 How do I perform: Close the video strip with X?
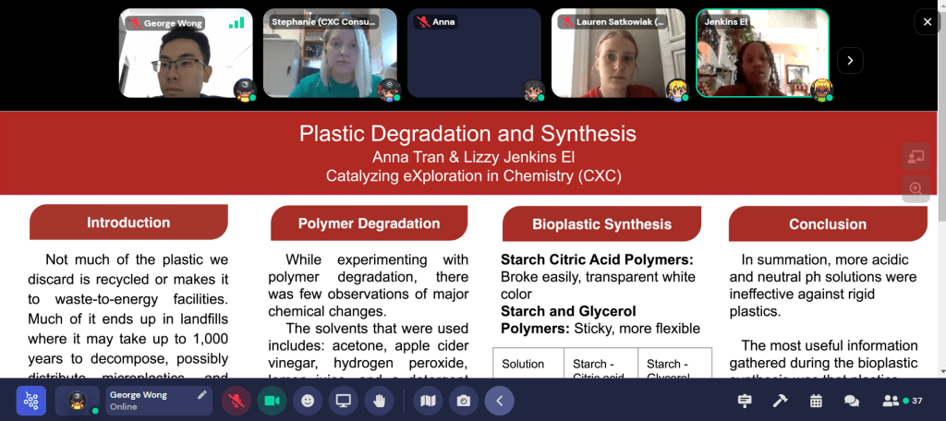[x=927, y=21]
